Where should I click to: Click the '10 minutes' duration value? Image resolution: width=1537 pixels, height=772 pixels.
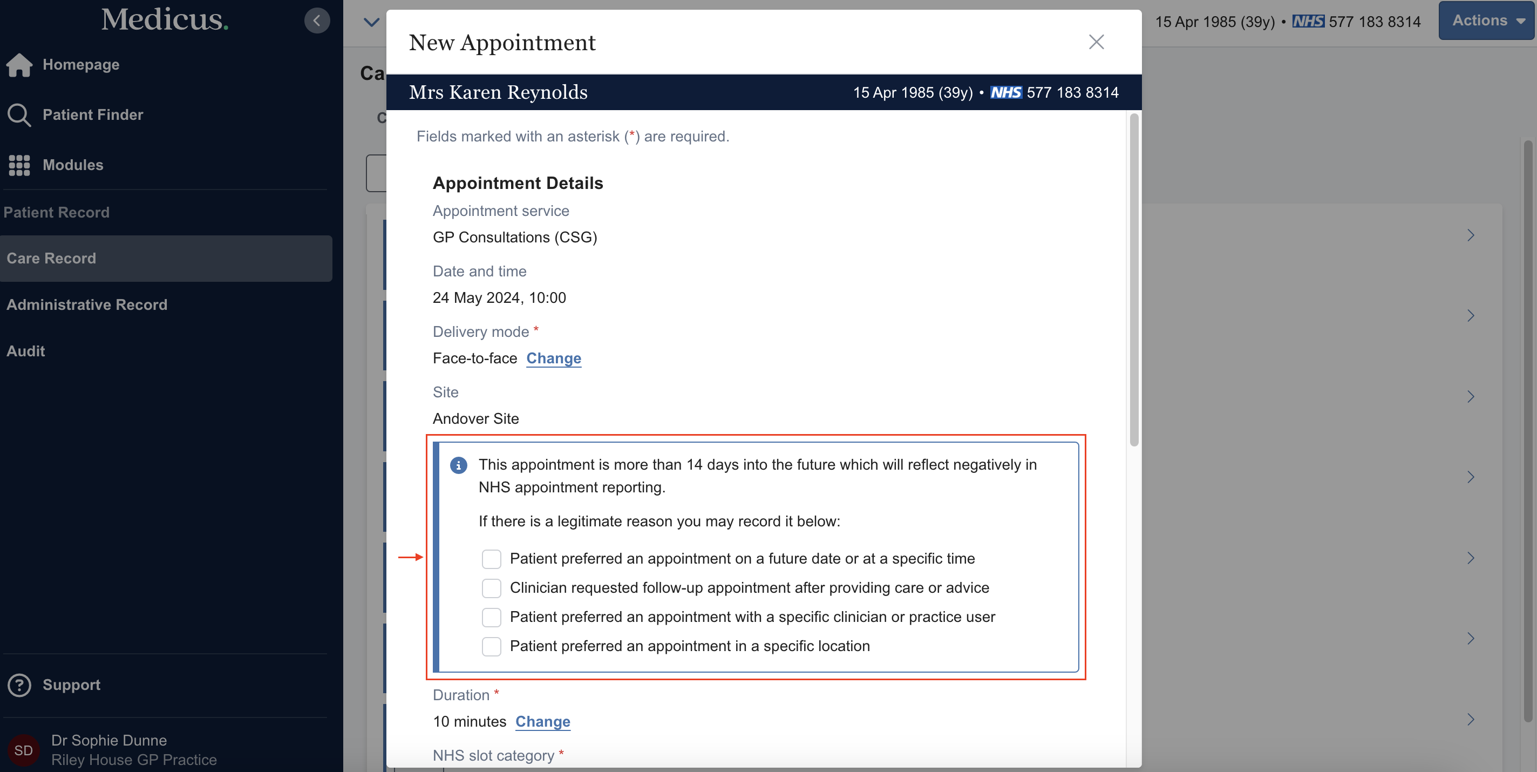pyautogui.click(x=470, y=722)
